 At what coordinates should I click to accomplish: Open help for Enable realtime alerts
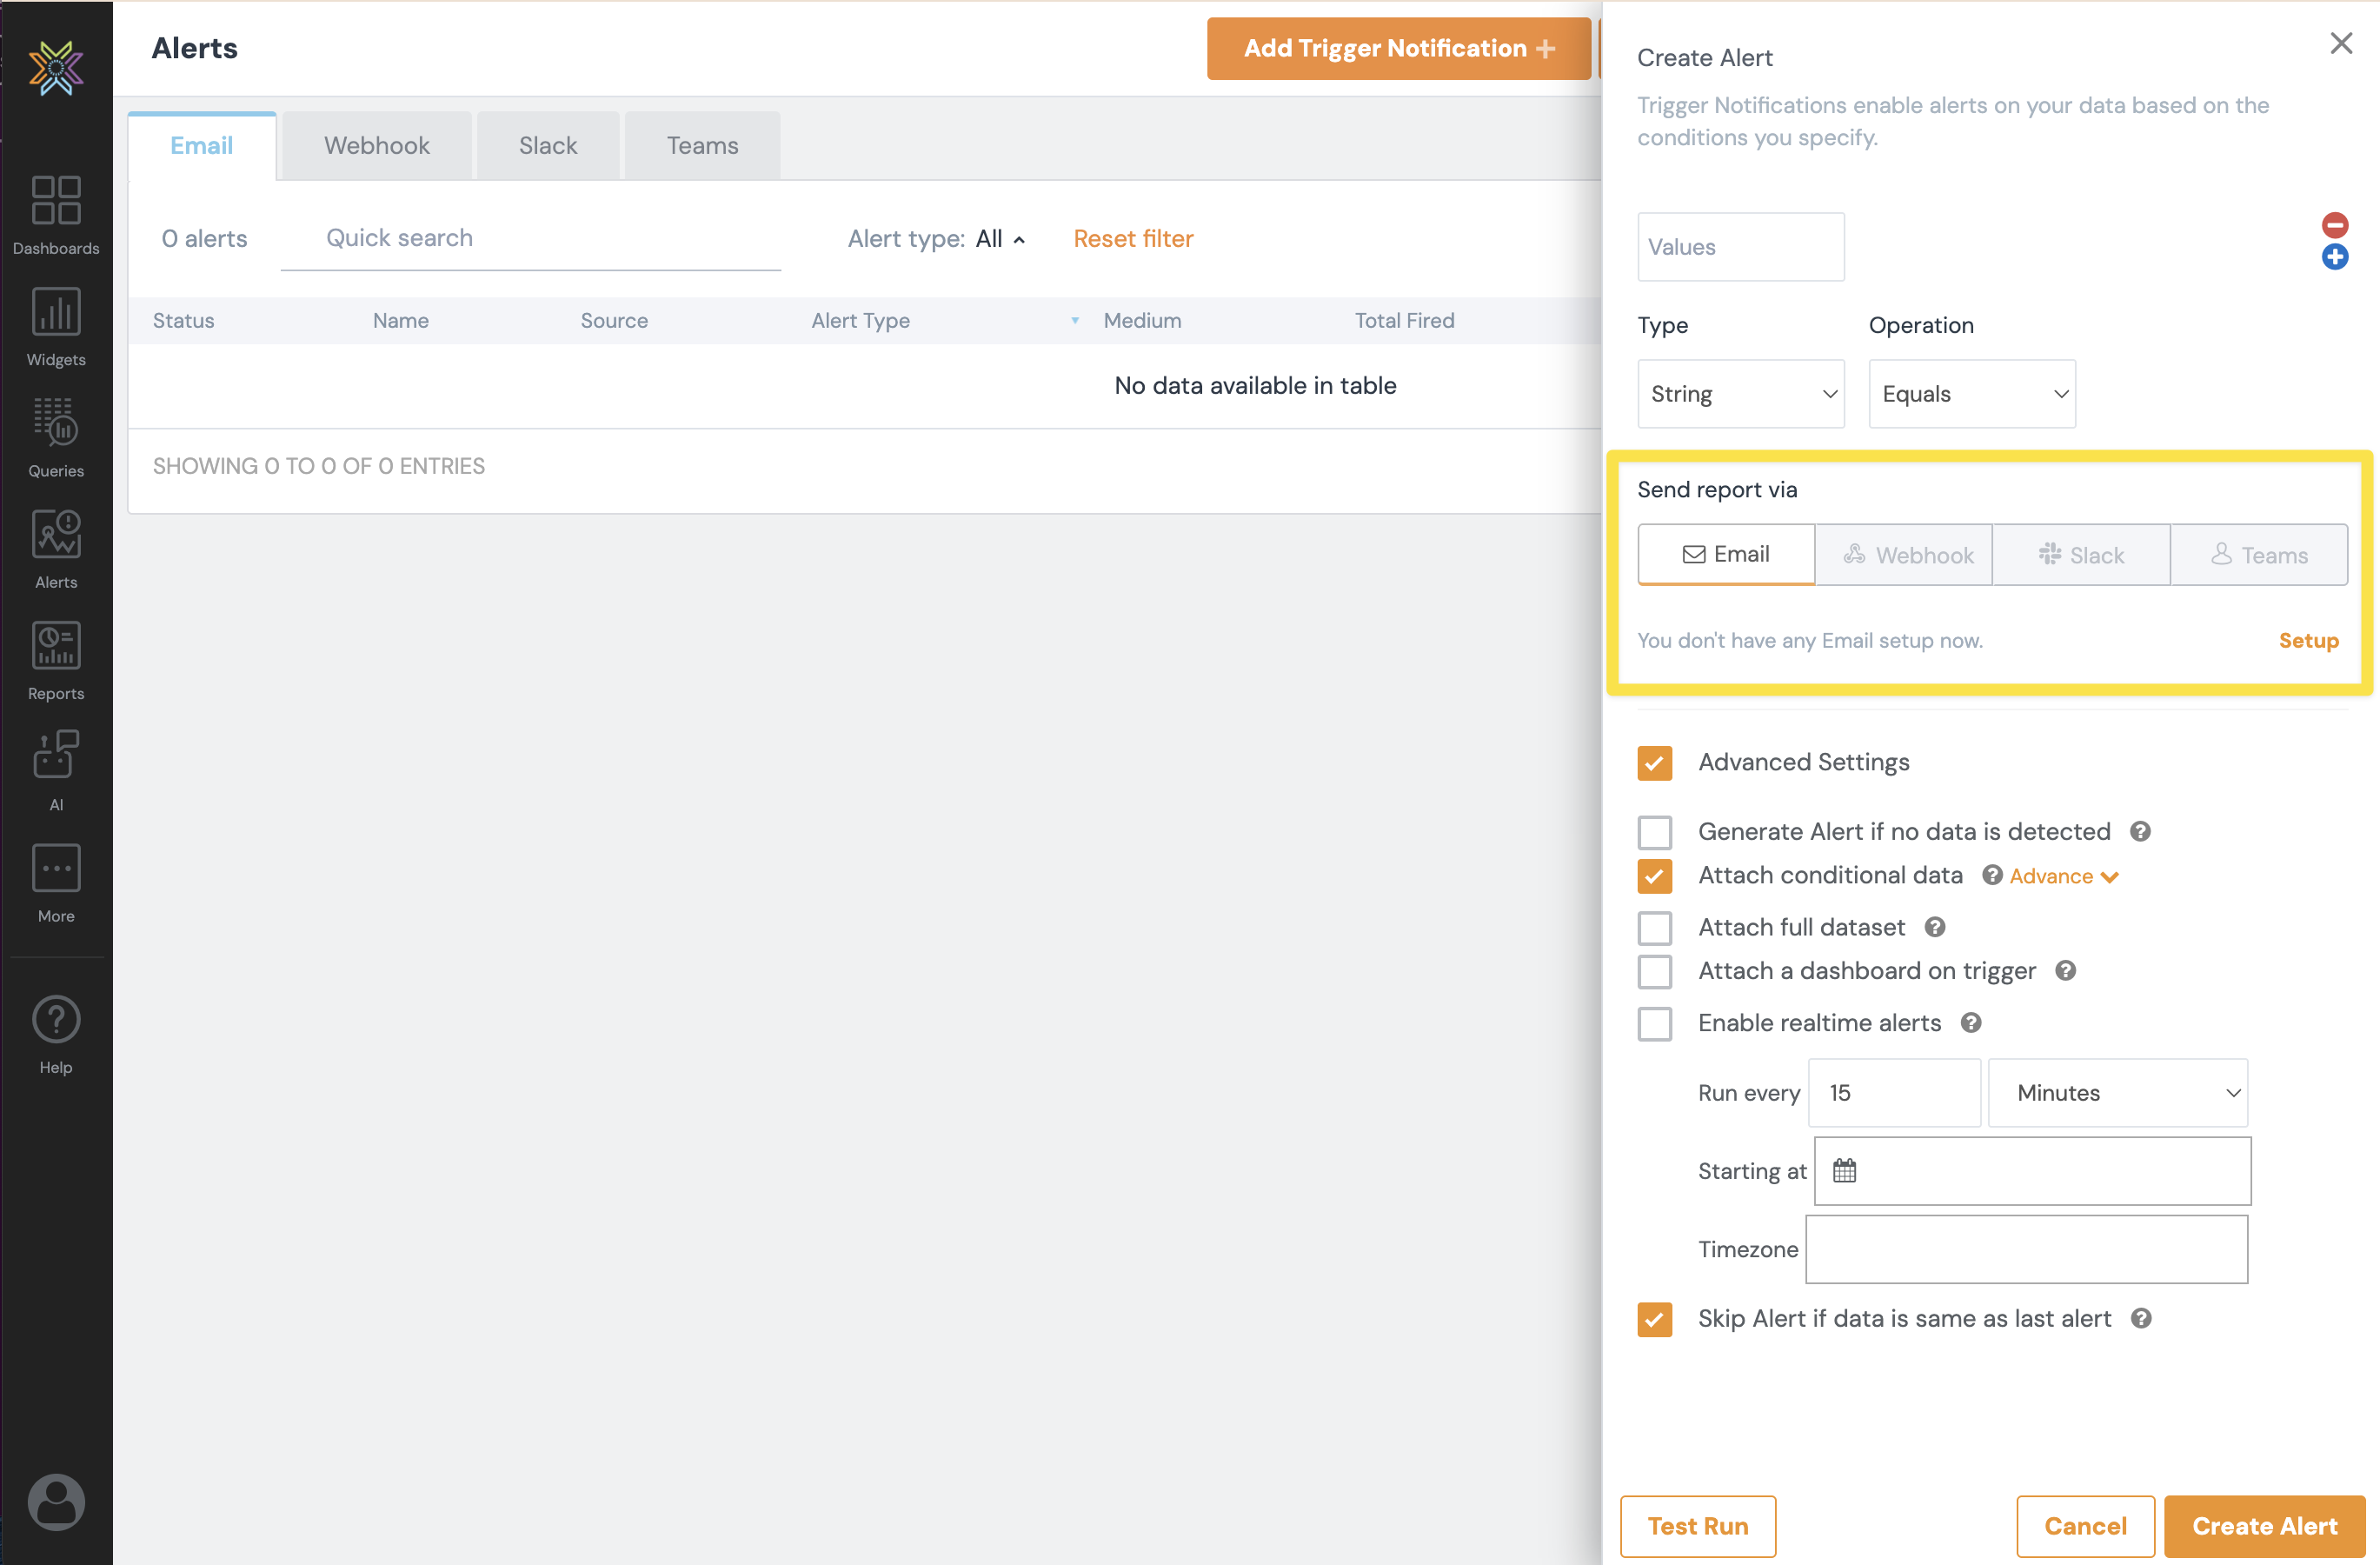1970,1023
